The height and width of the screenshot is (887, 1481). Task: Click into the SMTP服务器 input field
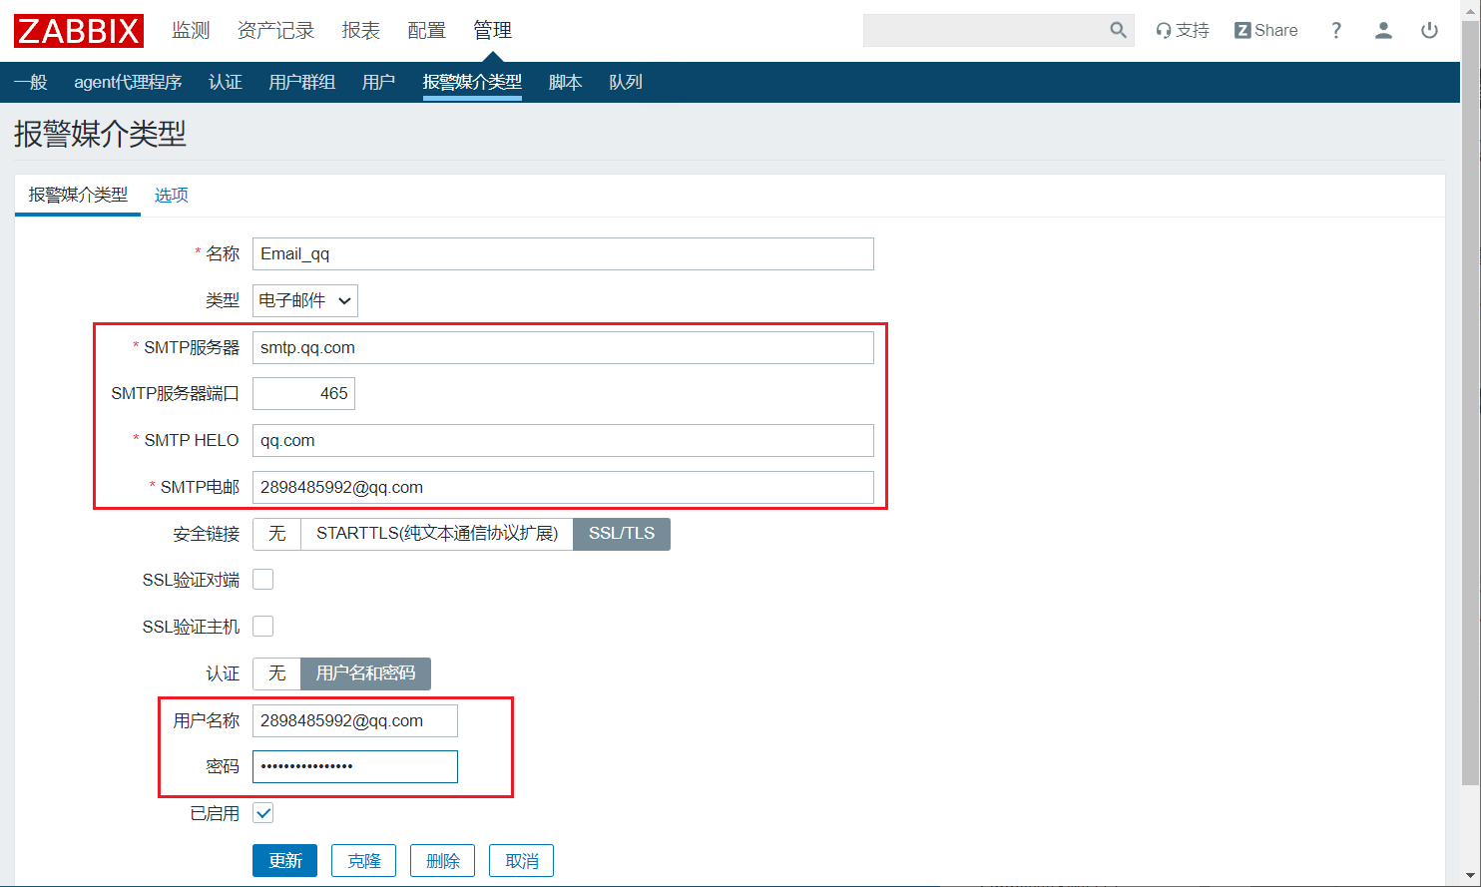[563, 348]
